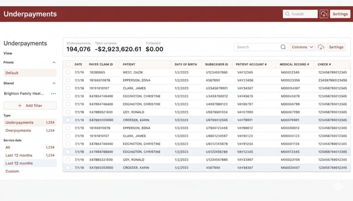Click the cloud download icon beside Columns
This screenshot has width=353, height=201.
coord(321,47)
